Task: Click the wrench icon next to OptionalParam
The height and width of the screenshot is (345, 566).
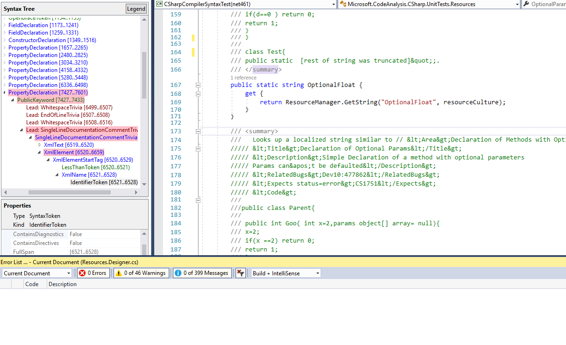Action: [x=527, y=4]
